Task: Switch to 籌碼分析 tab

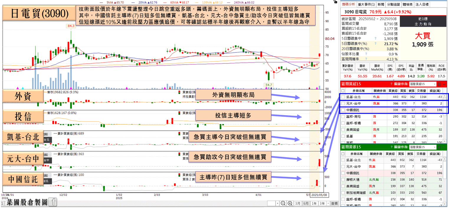Action: [x=348, y=4]
